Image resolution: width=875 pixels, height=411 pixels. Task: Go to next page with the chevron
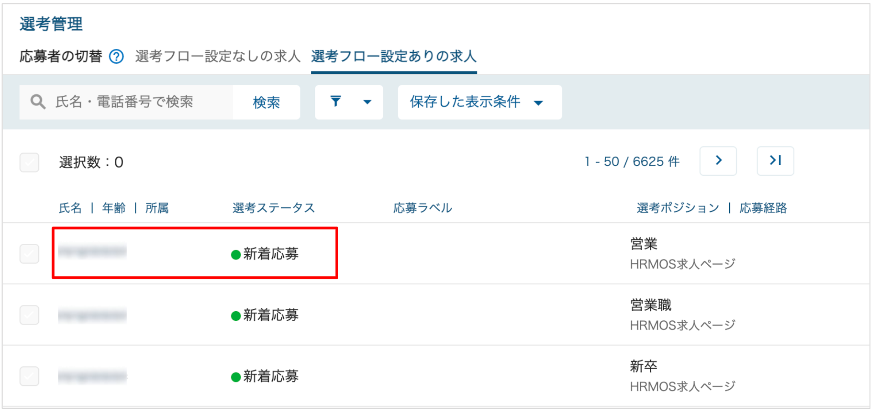tap(718, 161)
